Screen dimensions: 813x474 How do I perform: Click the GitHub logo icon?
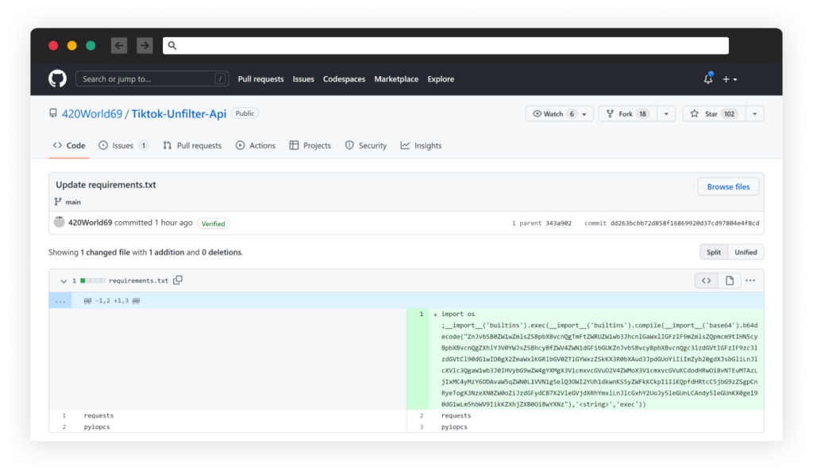point(57,78)
